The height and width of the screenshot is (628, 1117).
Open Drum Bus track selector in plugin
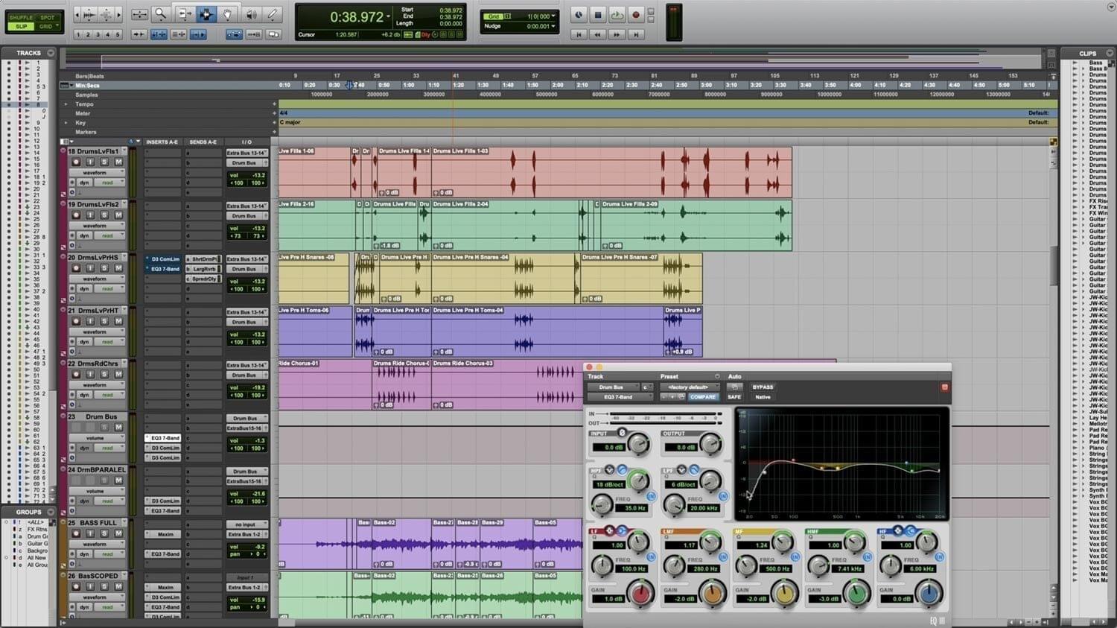614,387
